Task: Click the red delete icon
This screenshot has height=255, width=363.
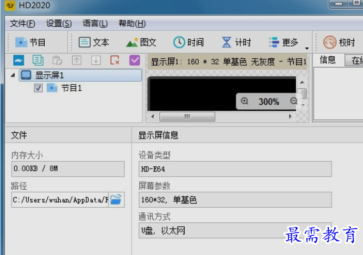Action: [115, 61]
